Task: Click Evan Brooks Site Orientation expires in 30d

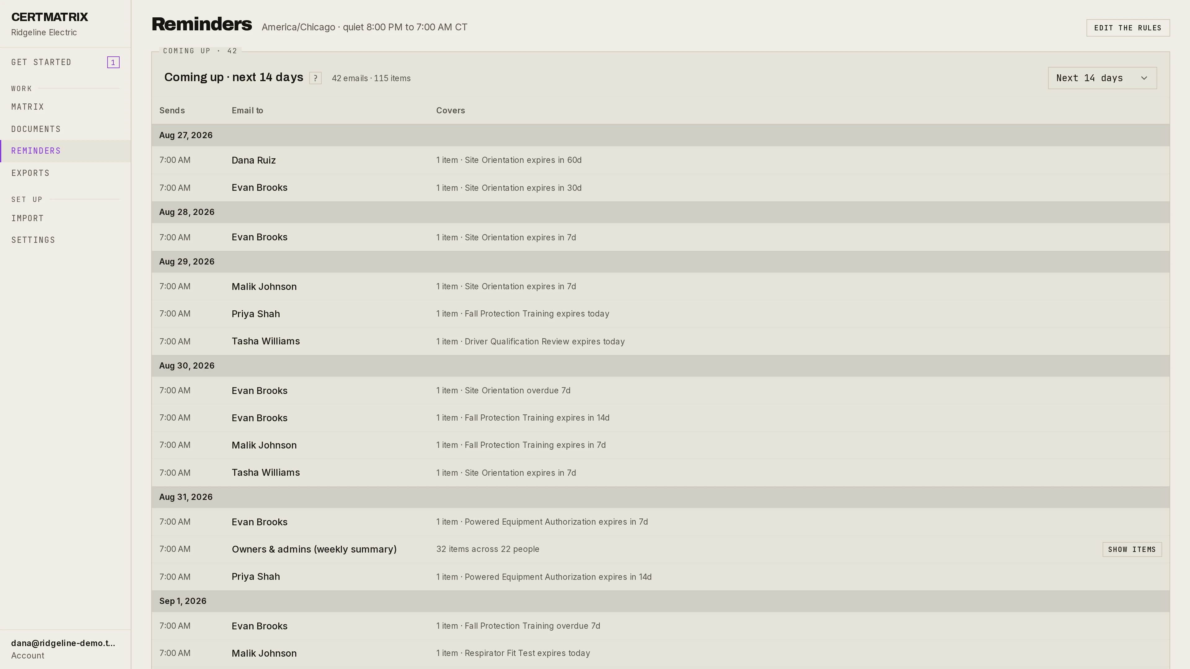Action: [x=661, y=188]
